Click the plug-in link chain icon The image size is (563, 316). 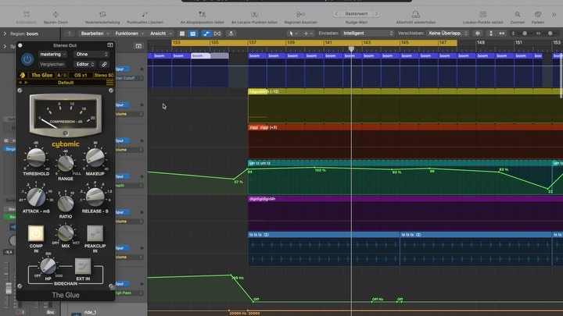(104, 64)
